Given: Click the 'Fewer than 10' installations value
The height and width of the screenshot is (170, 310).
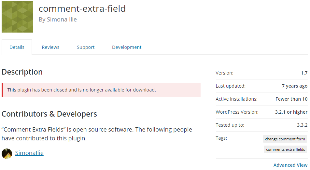Looking at the screenshot, I should [x=291, y=99].
